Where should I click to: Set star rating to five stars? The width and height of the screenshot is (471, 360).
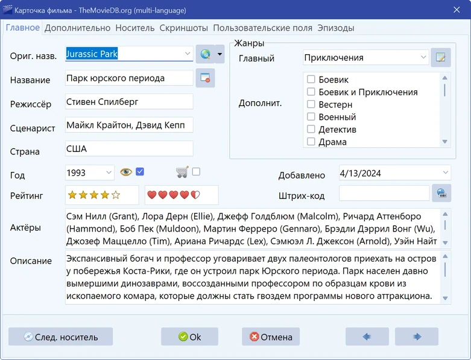(x=116, y=195)
